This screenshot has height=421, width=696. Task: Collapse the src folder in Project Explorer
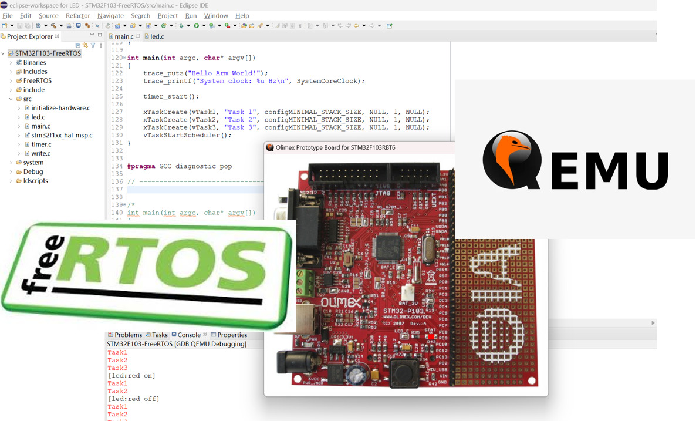pos(11,99)
